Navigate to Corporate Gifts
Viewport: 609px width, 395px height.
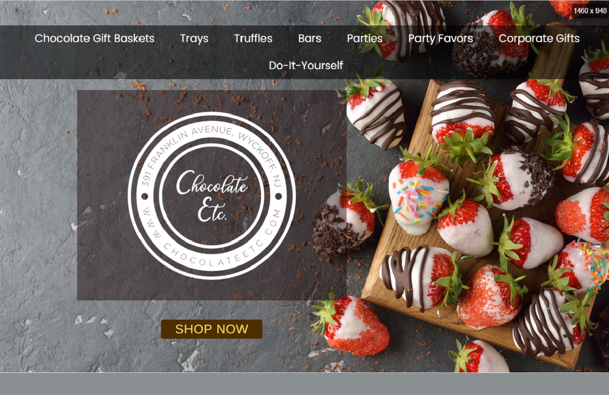539,39
